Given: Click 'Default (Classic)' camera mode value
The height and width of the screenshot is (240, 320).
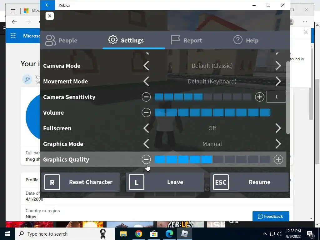Looking at the screenshot, I should point(212,66).
